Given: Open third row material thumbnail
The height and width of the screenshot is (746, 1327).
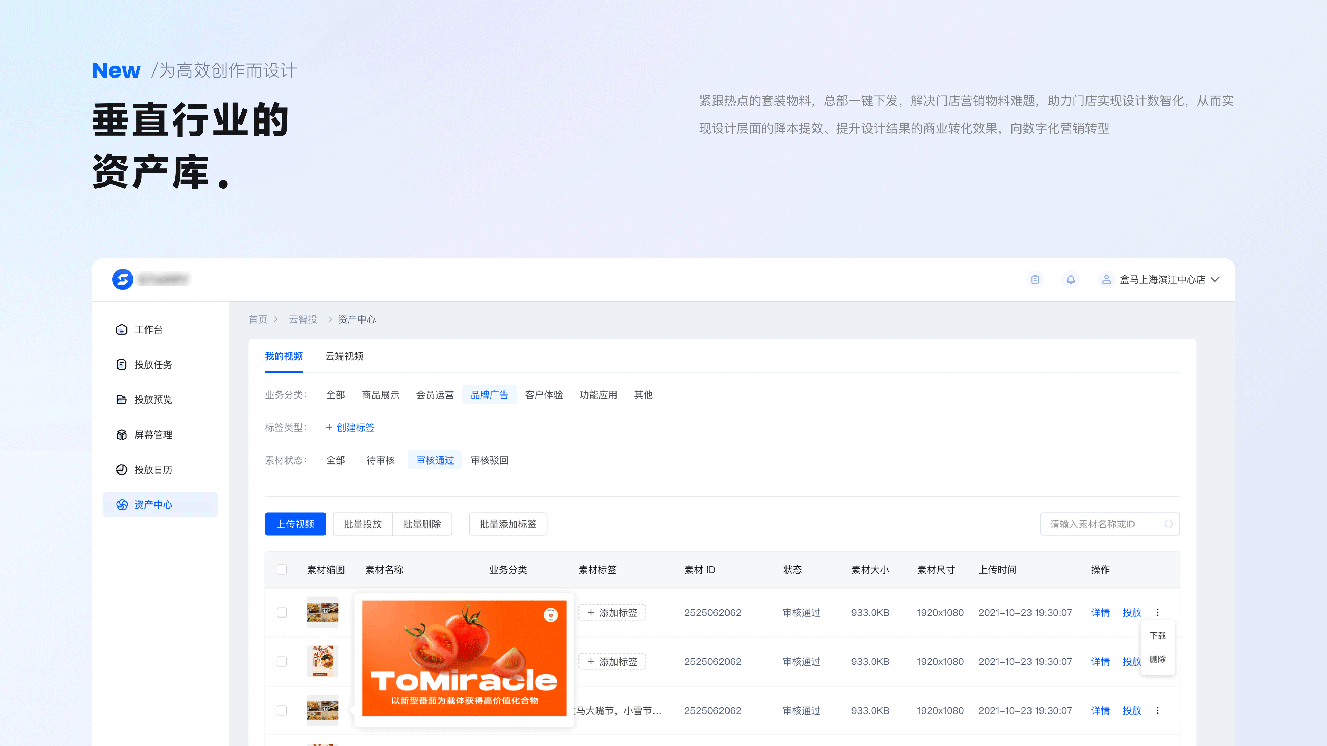Looking at the screenshot, I should [322, 710].
